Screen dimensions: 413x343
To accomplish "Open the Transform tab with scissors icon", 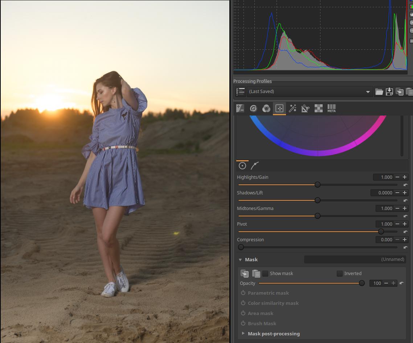I will 305,108.
